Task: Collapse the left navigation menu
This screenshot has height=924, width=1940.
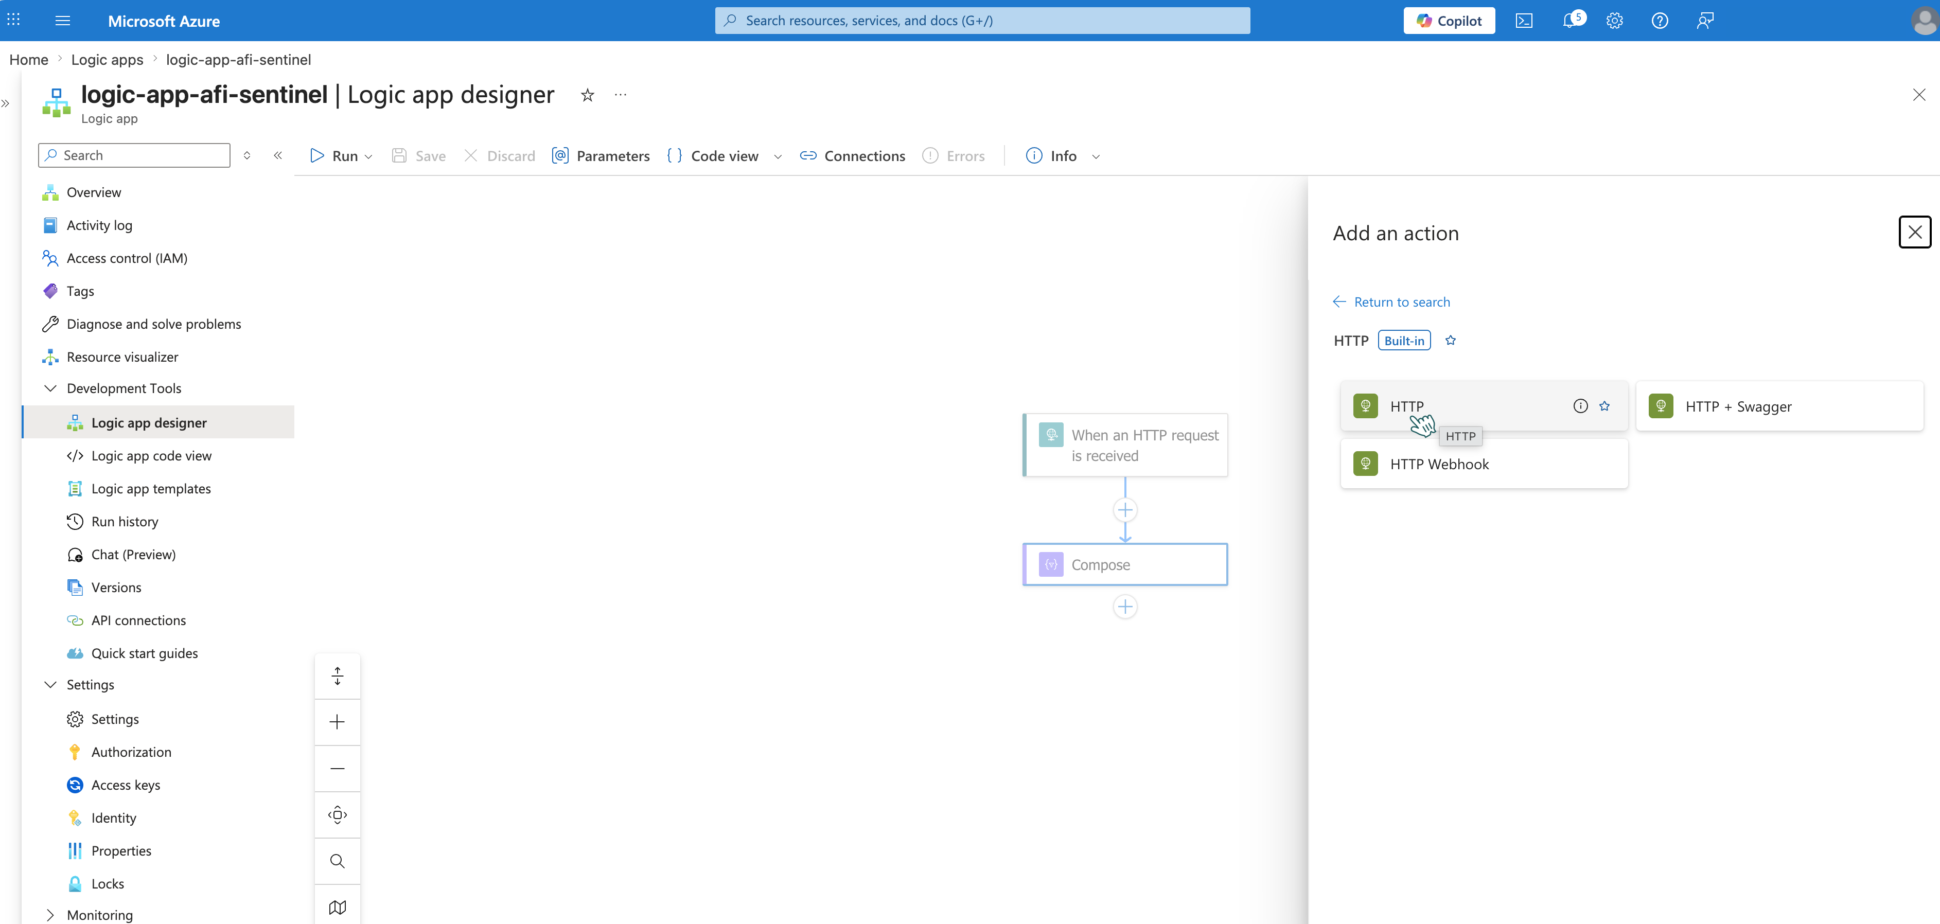Action: 278,155
